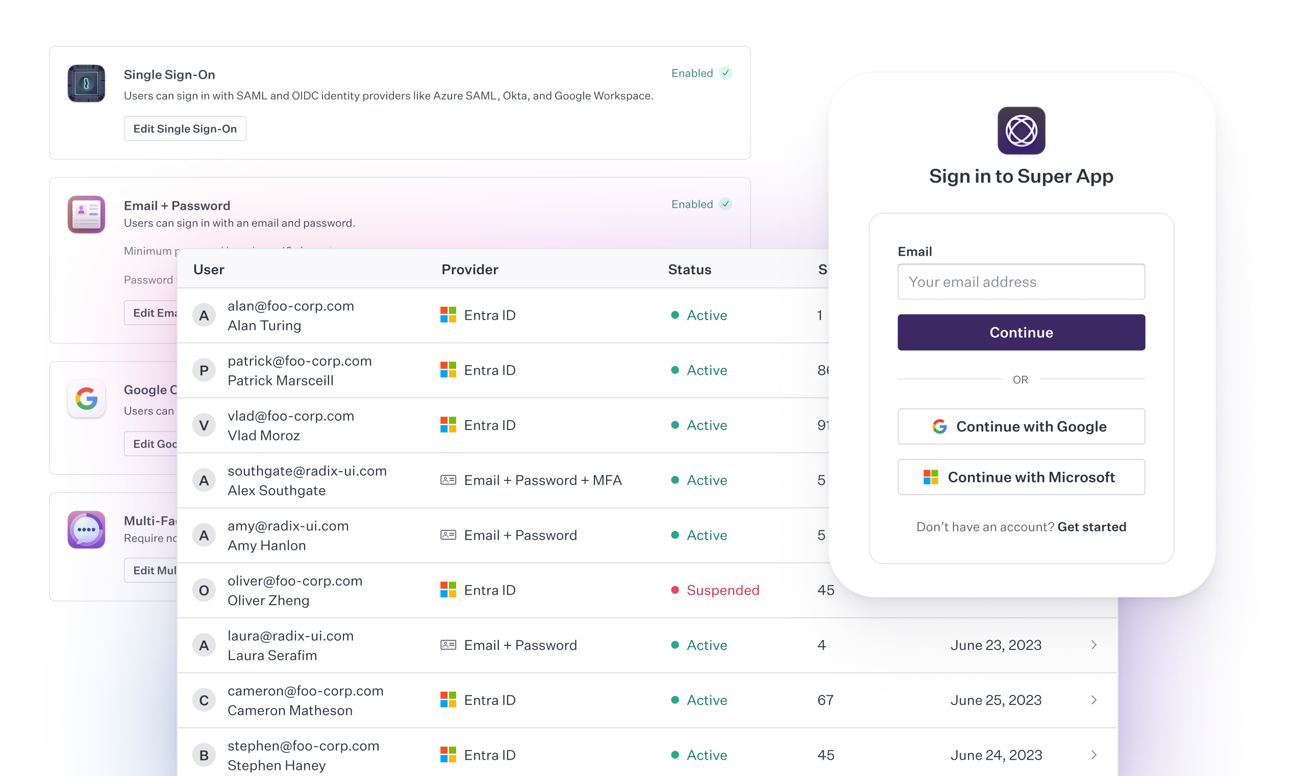
Task: Click the Microsoft icon inside Continue with Microsoft
Action: point(930,477)
